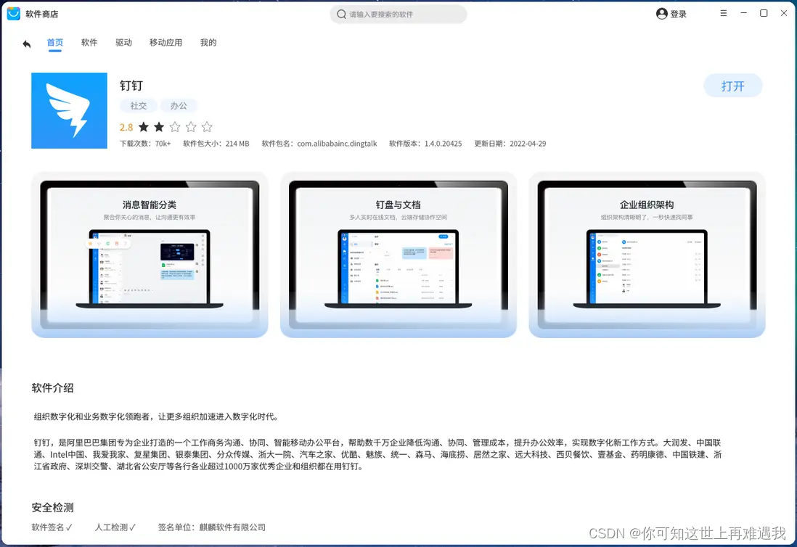Select the 办公 category tag

(179, 106)
